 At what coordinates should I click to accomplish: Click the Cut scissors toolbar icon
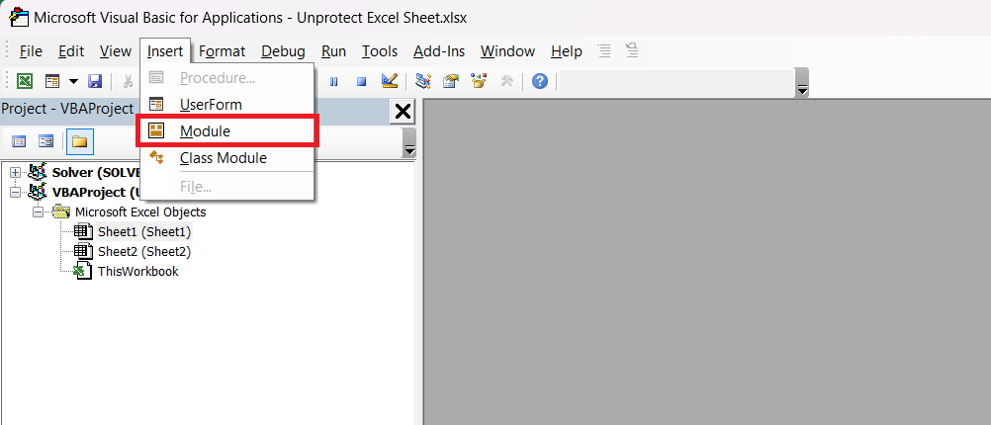(x=129, y=81)
